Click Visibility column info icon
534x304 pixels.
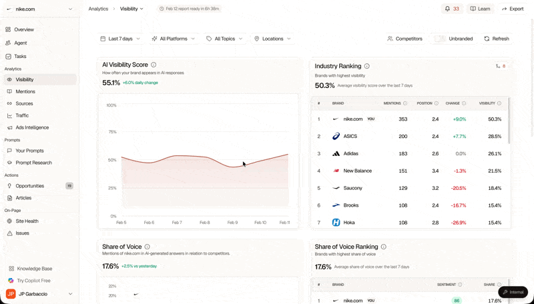coord(499,103)
